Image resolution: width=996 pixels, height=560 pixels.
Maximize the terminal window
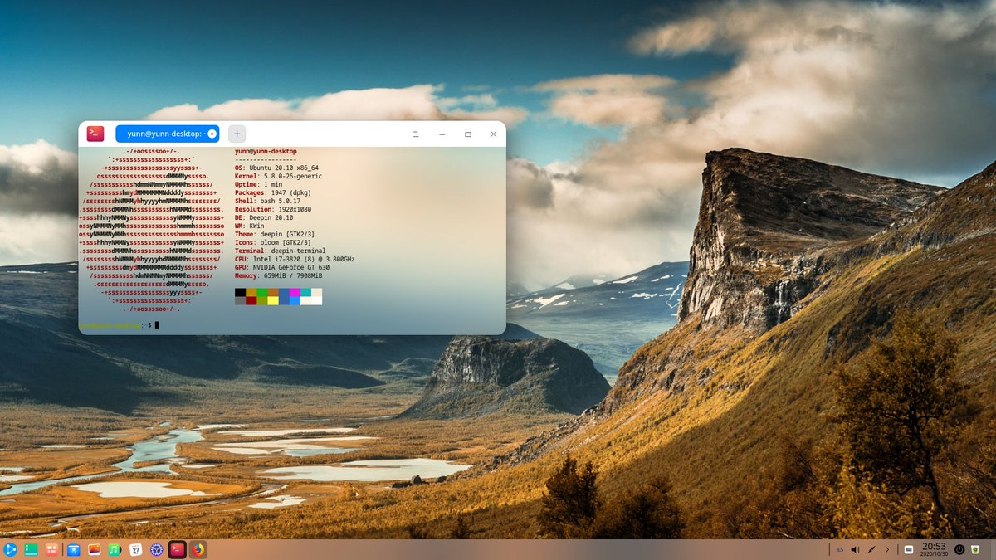[x=468, y=134]
